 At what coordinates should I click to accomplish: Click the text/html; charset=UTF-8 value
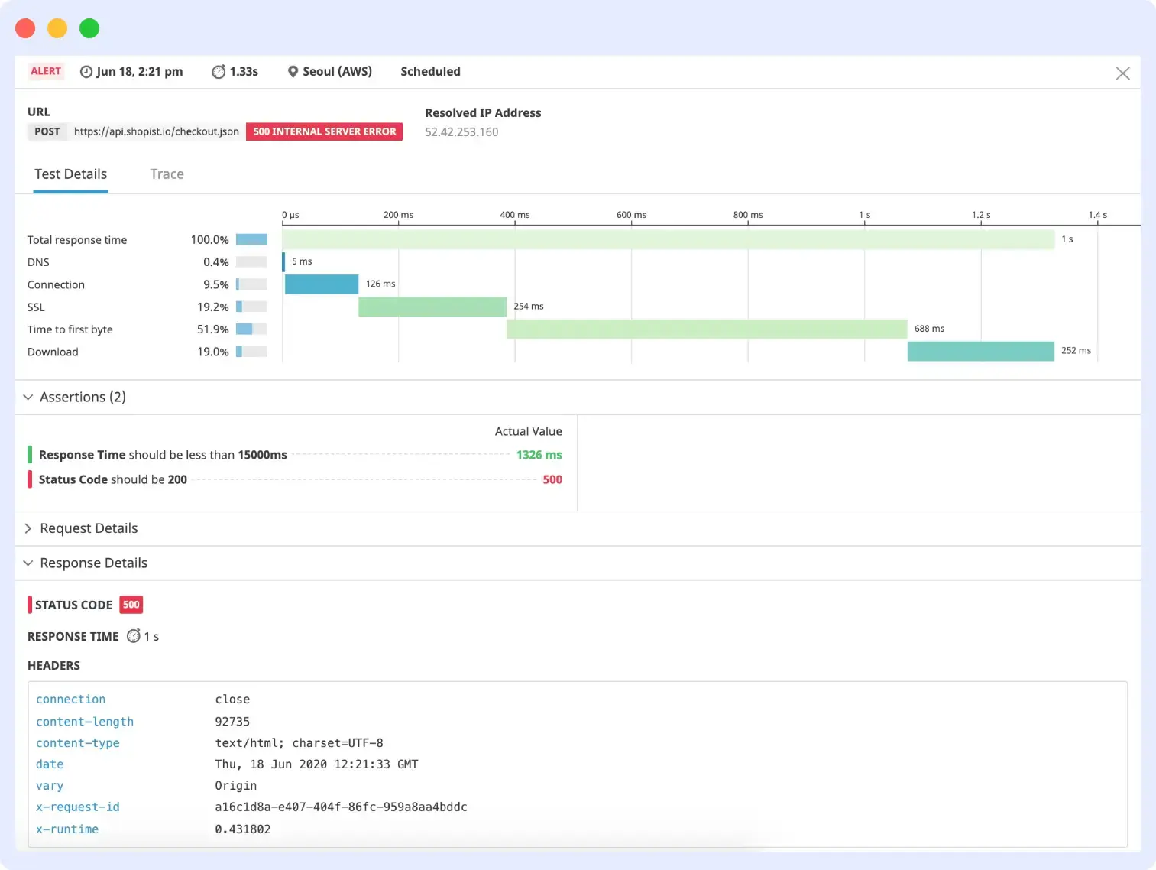299,743
